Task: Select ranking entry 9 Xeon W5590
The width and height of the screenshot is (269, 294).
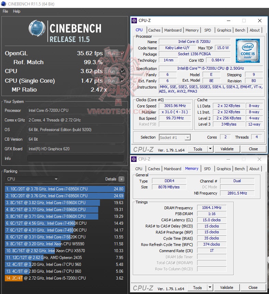Action: [x=65, y=244]
